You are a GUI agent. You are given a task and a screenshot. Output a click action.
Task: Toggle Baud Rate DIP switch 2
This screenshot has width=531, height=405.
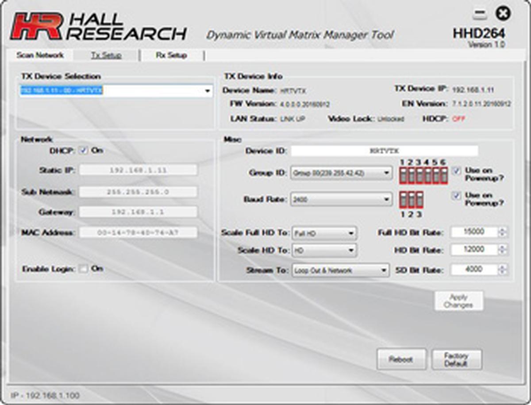coord(411,200)
